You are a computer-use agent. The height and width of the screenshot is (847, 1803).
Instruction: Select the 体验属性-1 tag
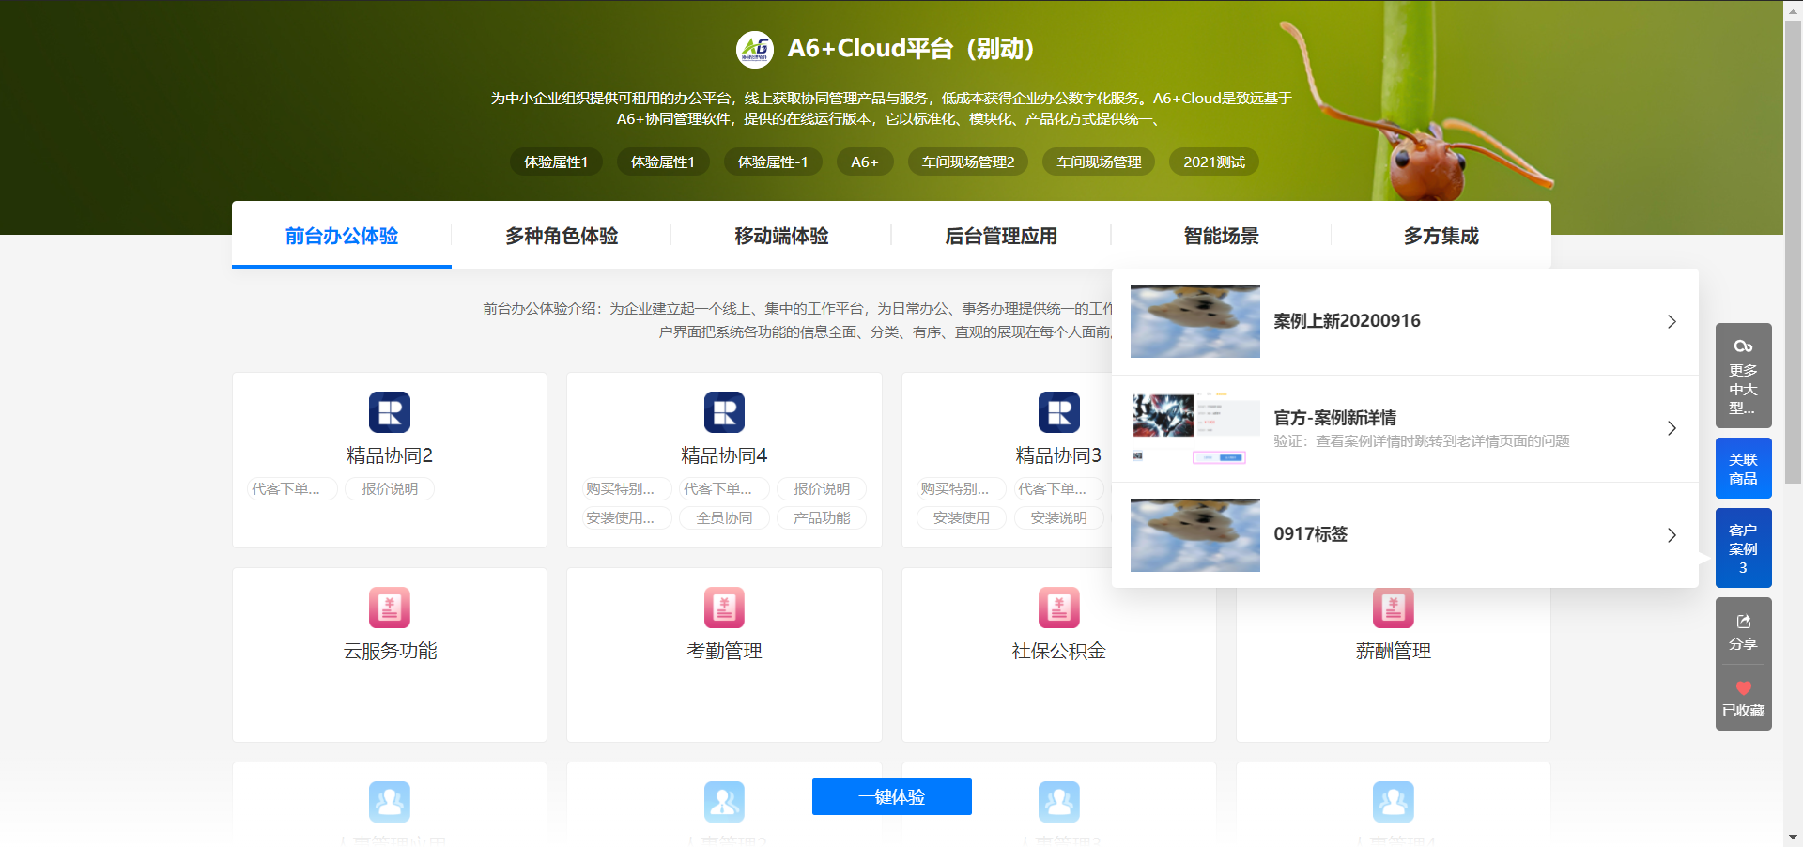773,162
